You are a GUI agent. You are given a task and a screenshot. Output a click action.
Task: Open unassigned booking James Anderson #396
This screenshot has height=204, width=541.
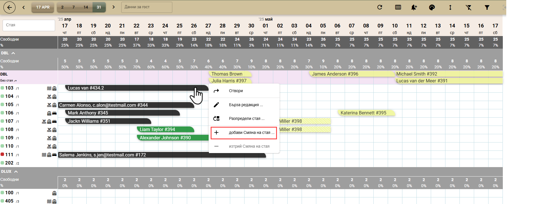[352, 74]
